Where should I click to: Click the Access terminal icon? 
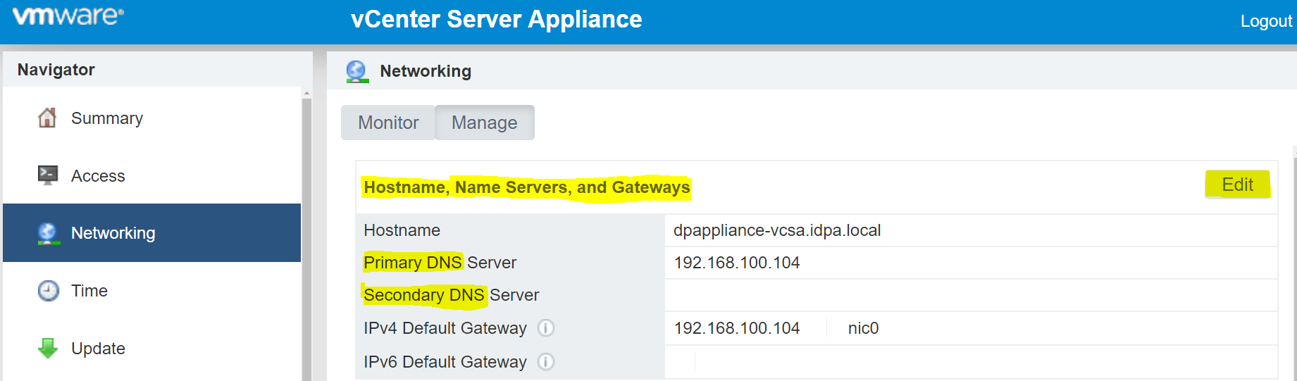(47, 175)
